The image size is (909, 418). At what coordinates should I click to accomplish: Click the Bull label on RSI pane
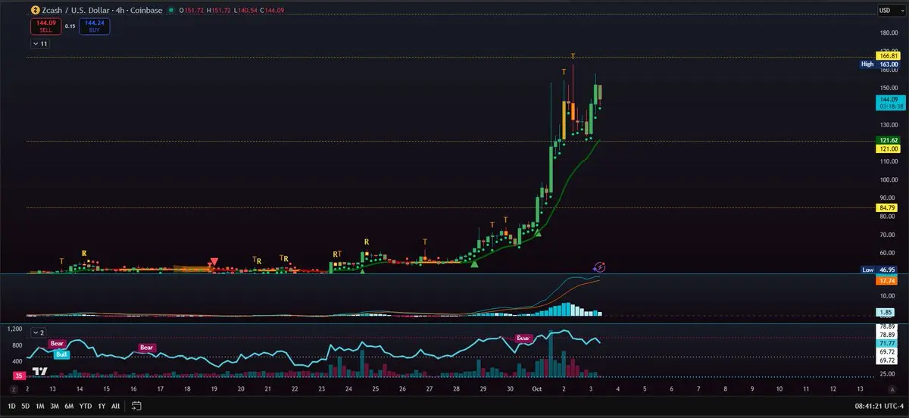click(62, 354)
